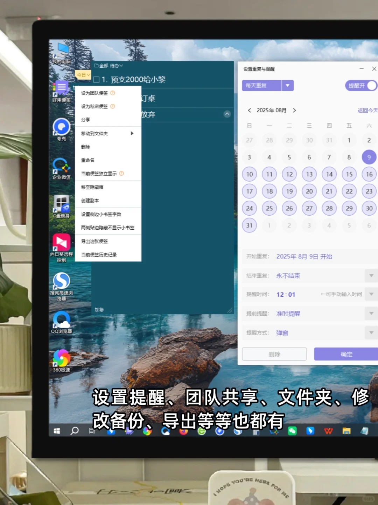The width and height of the screenshot is (378, 505).
Task: Select August 15 on the reminder calendar
Action: 349,174
